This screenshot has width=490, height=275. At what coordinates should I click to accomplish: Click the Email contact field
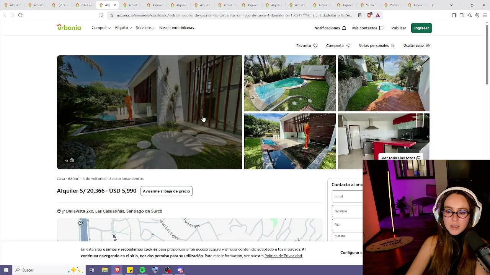tap(347, 196)
